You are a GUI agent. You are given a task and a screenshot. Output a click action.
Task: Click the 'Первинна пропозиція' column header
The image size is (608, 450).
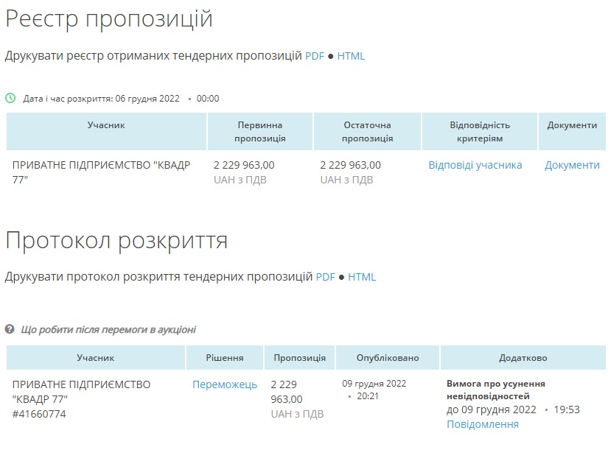coord(260,131)
